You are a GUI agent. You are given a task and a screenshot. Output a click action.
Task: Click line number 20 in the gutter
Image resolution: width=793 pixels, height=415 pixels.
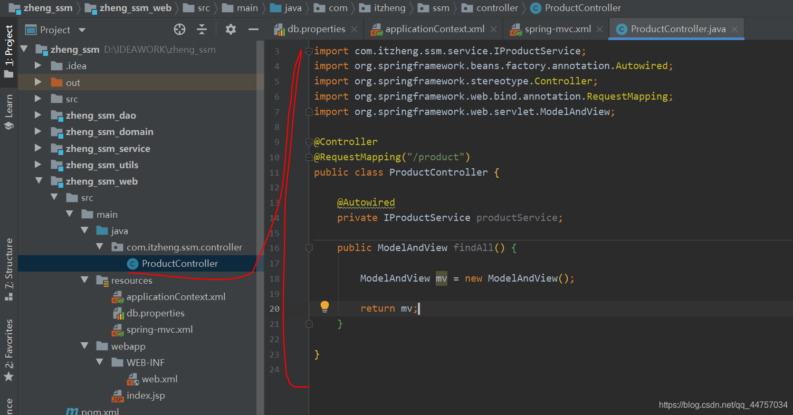coord(274,308)
